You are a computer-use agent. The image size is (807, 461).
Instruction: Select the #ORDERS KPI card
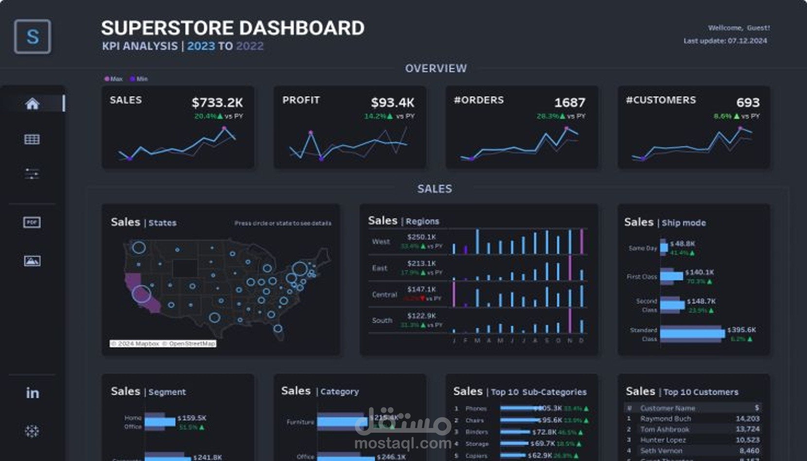point(522,127)
